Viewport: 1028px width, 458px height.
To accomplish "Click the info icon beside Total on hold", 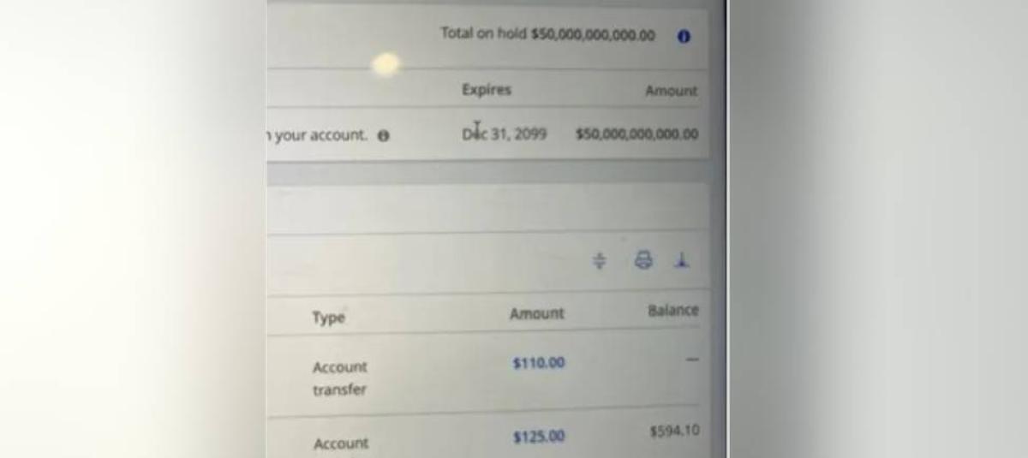I will [684, 37].
